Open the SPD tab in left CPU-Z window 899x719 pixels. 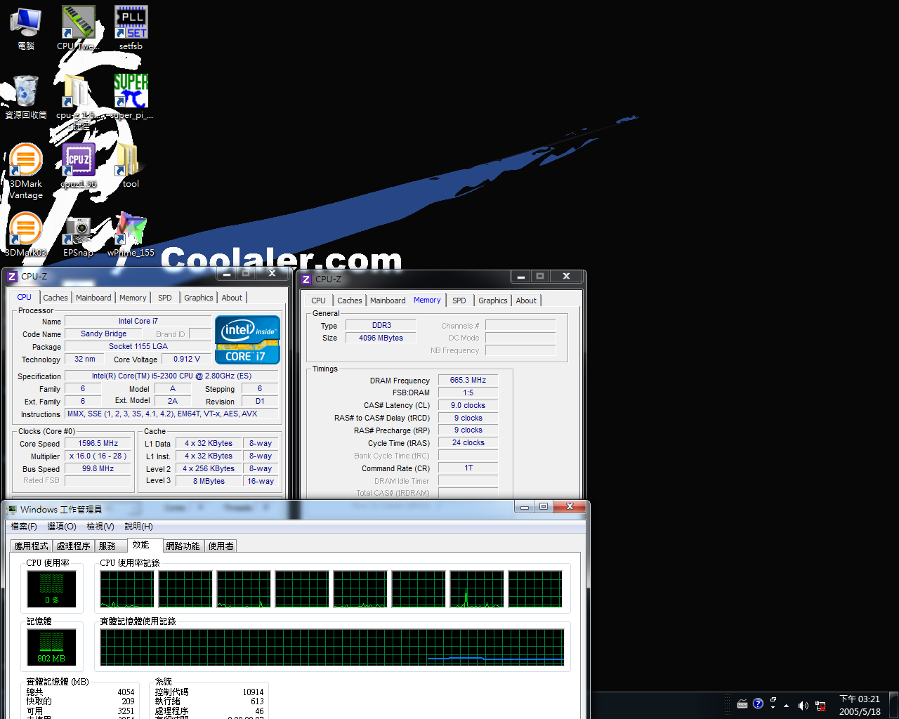[x=165, y=298]
